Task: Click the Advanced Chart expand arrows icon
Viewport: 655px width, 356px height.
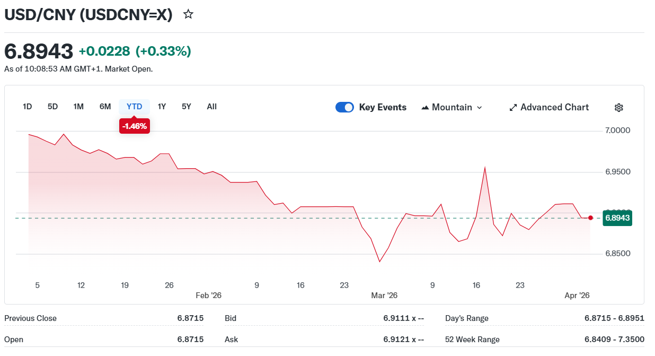Action: click(x=513, y=108)
